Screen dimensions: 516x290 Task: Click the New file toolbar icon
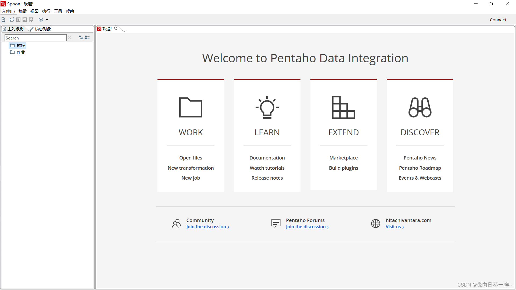click(x=3, y=20)
